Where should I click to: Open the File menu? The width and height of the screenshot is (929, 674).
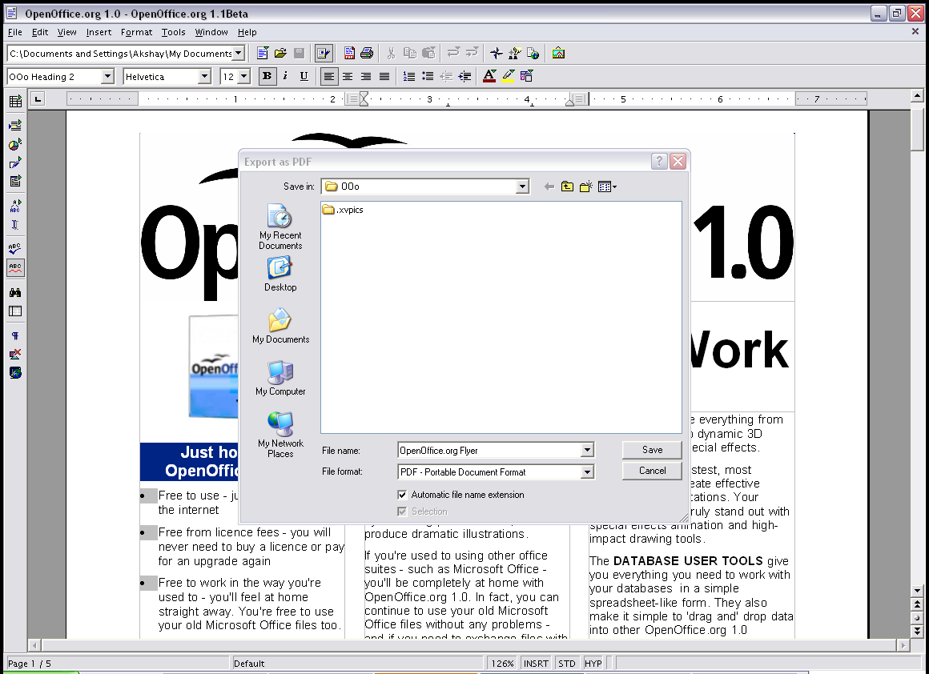pyautogui.click(x=14, y=32)
